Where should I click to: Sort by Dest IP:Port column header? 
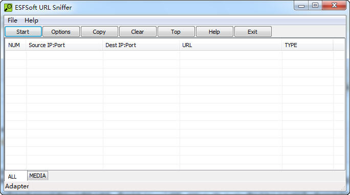pos(141,45)
